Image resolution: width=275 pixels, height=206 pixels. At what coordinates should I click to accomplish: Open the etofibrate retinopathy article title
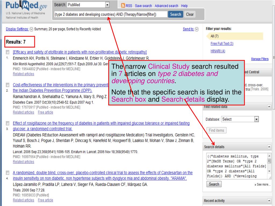(79, 52)
